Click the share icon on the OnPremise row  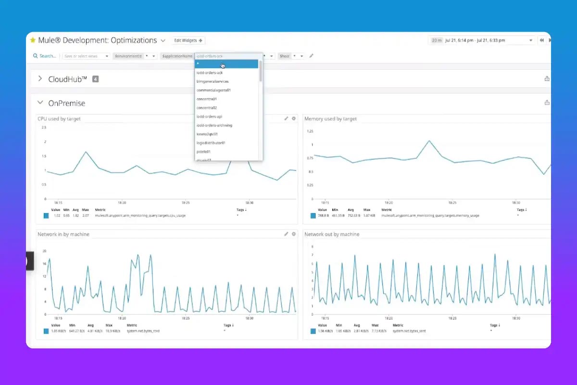(x=547, y=103)
